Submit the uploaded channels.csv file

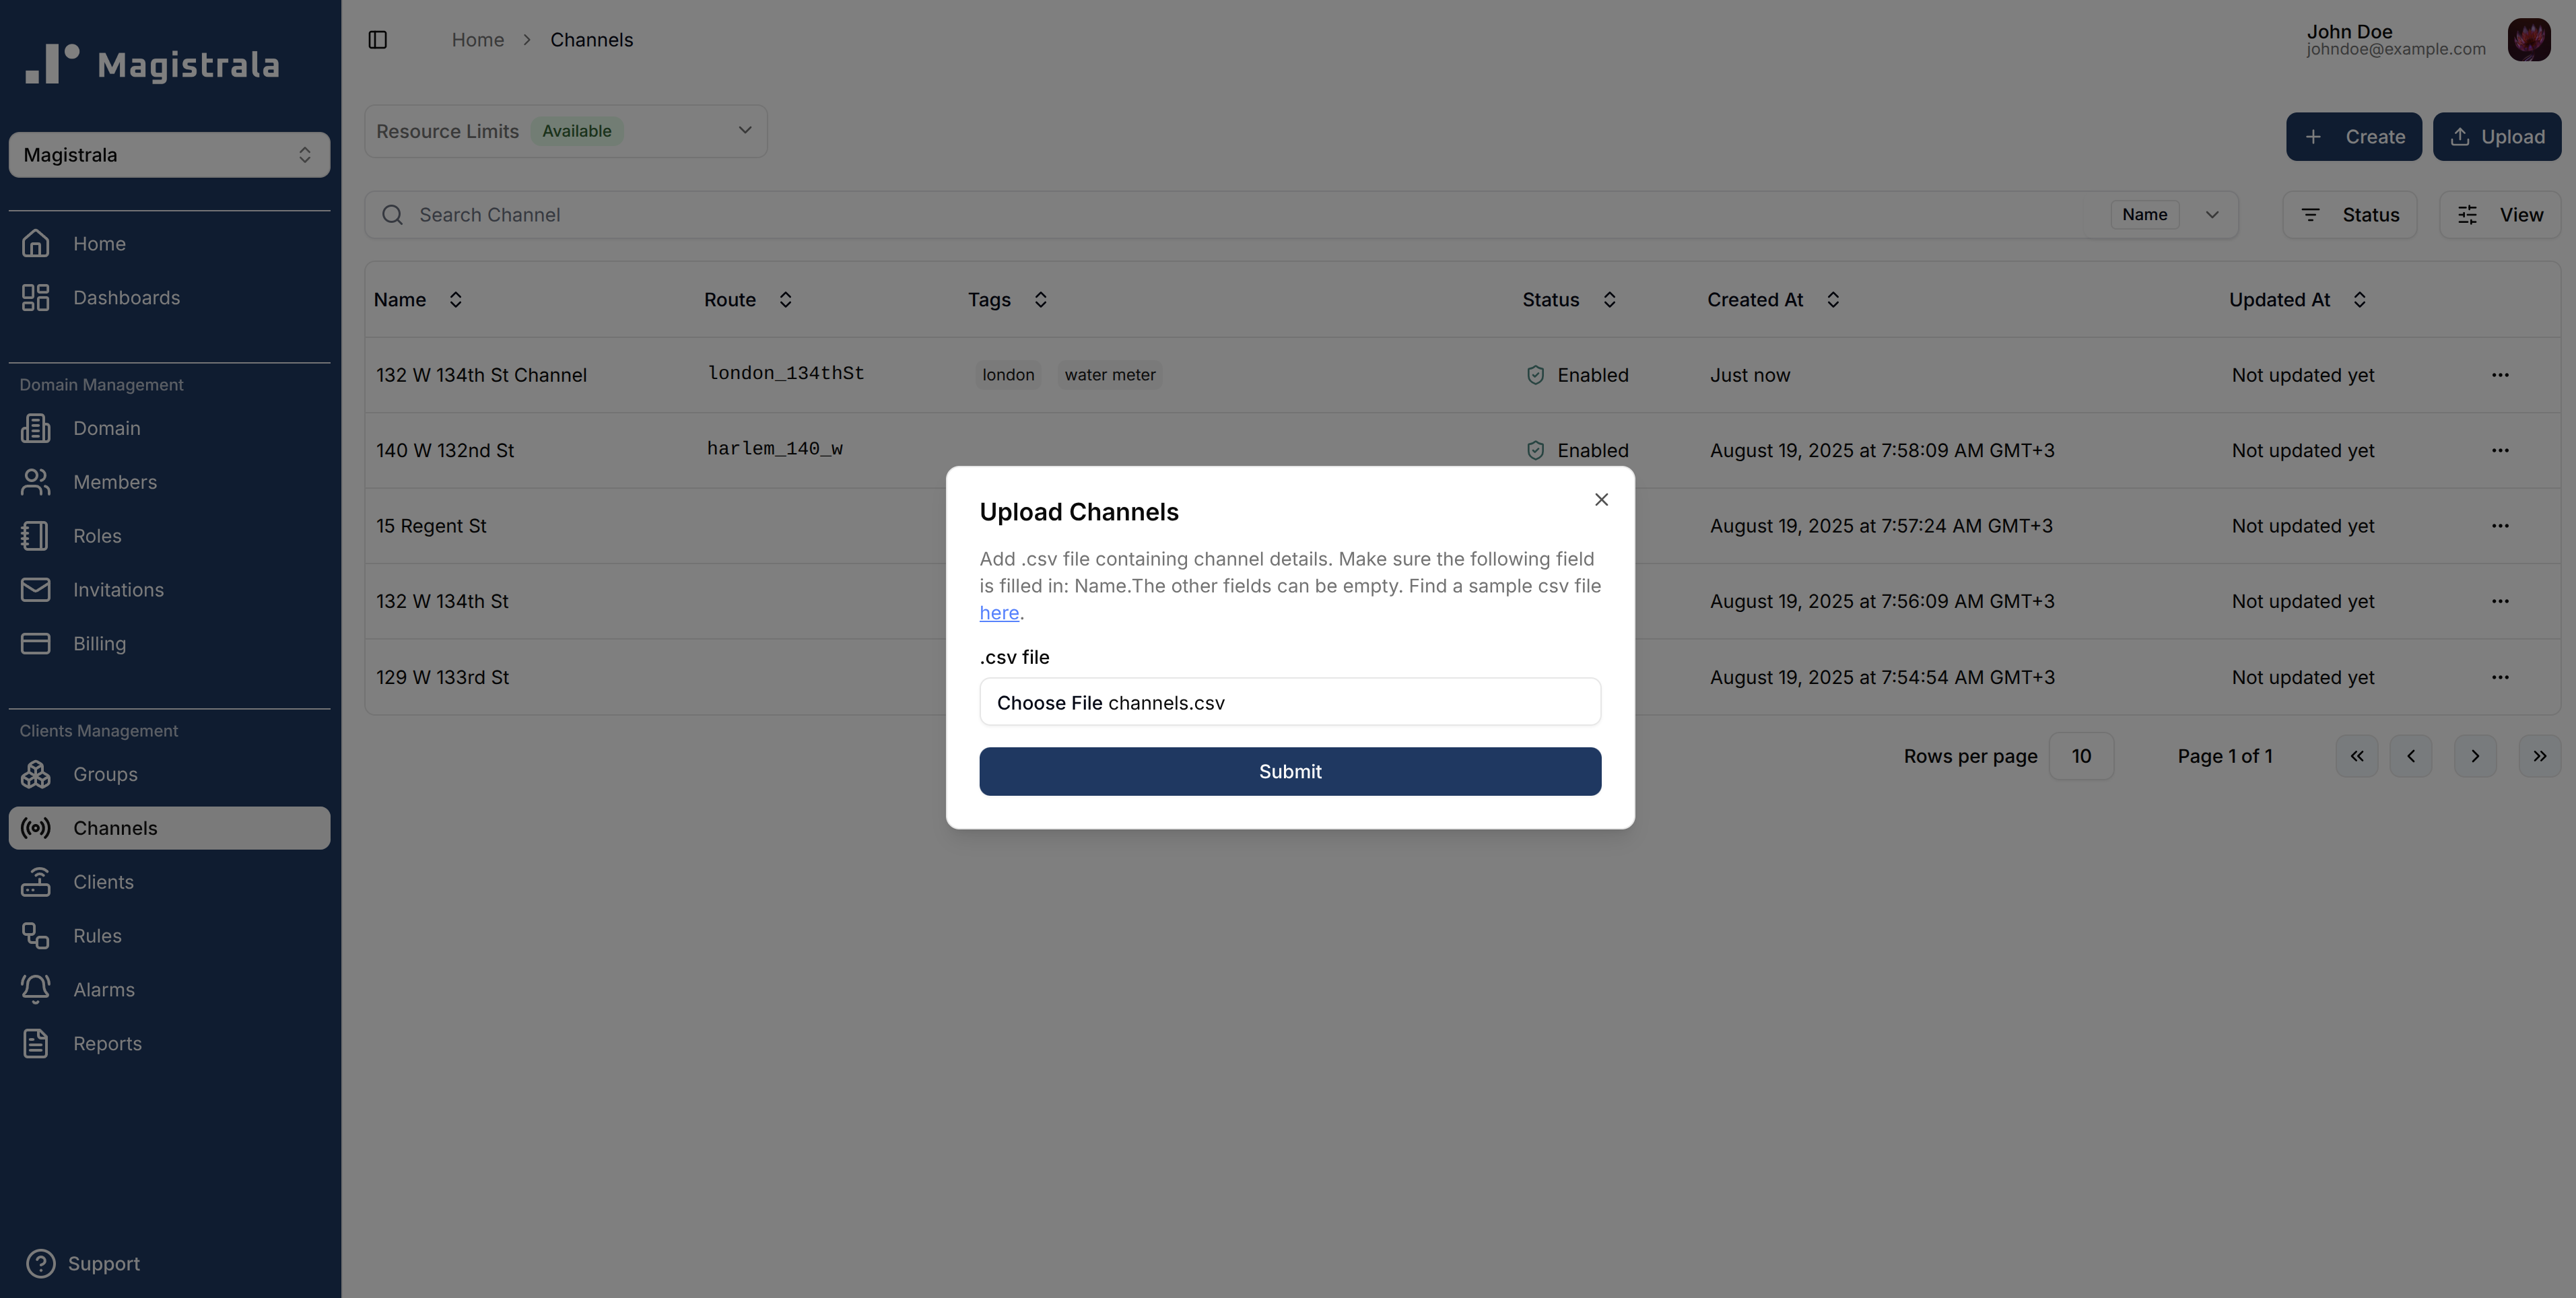coord(1289,771)
